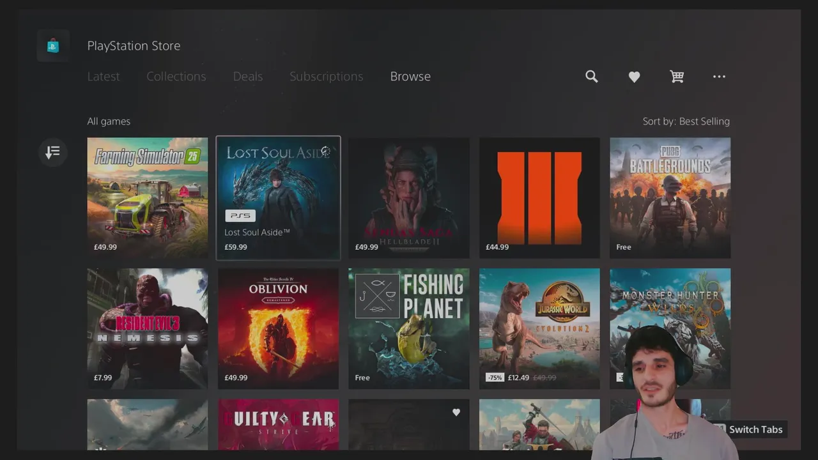The image size is (818, 460).
Task: Open the Lost Soul Aside game tile
Action: [278, 198]
